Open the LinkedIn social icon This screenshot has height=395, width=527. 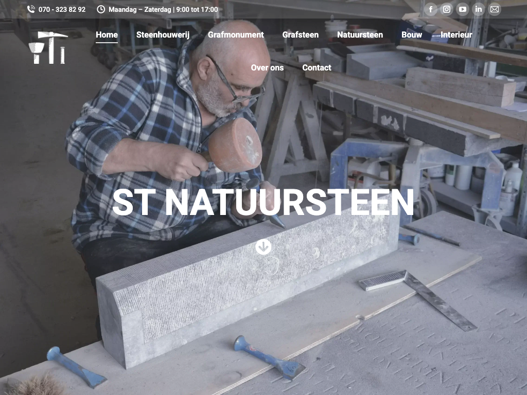coord(479,9)
